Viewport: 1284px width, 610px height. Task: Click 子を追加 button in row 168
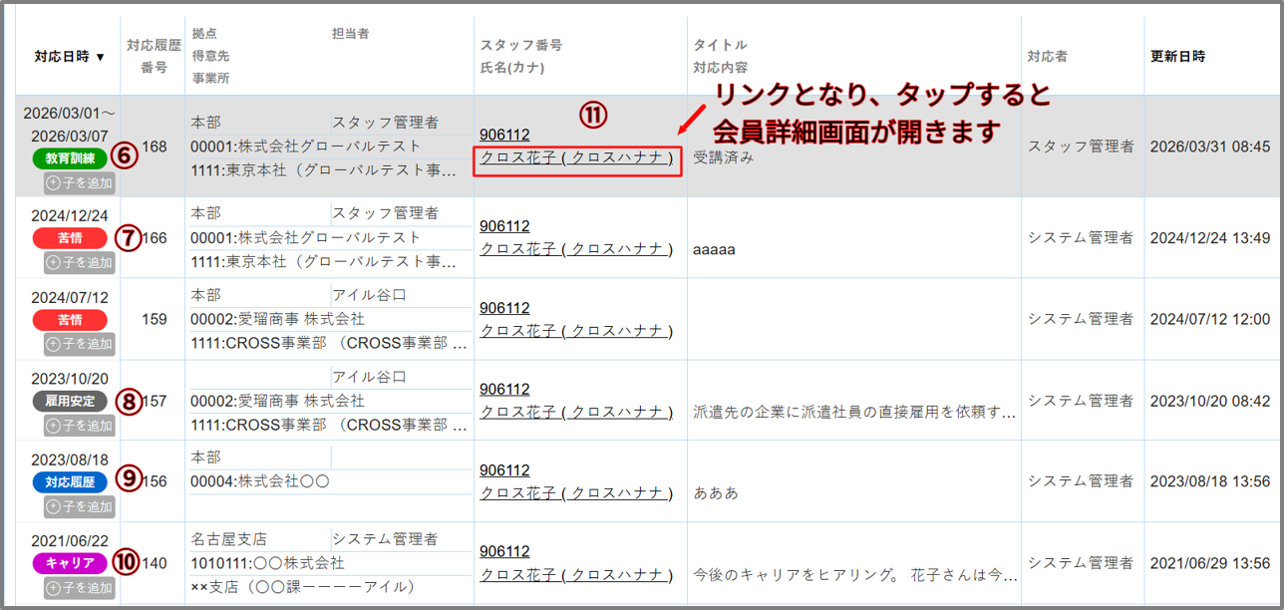click(80, 183)
